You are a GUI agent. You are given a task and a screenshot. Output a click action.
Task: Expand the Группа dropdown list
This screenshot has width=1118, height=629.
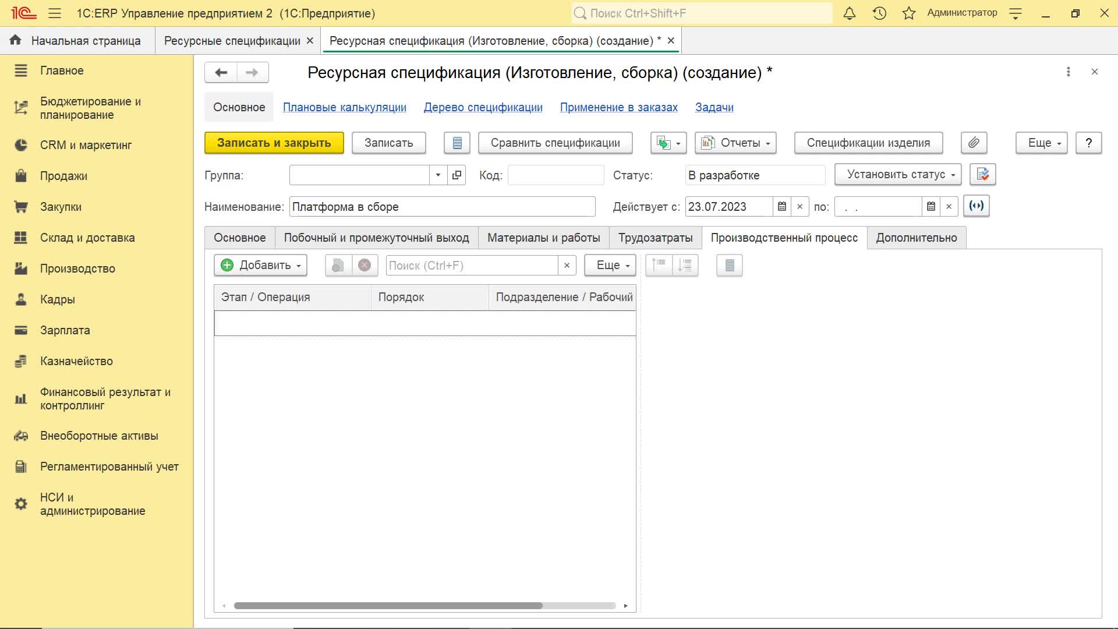(x=438, y=175)
